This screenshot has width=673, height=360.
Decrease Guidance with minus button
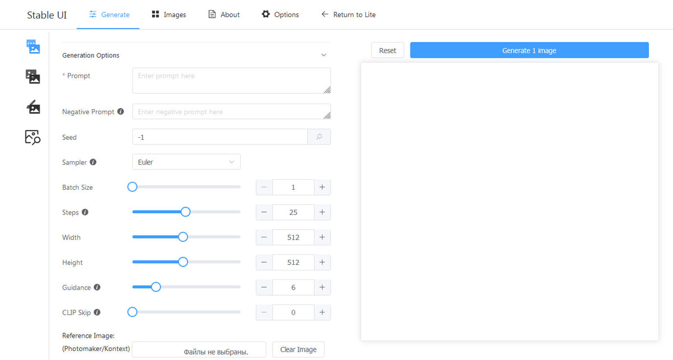click(264, 287)
